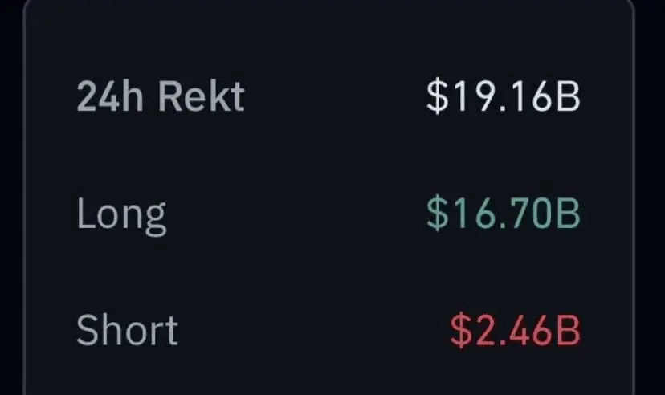The image size is (665, 395).
Task: Click empty space between Short and $2.46B
Action: pos(313,331)
